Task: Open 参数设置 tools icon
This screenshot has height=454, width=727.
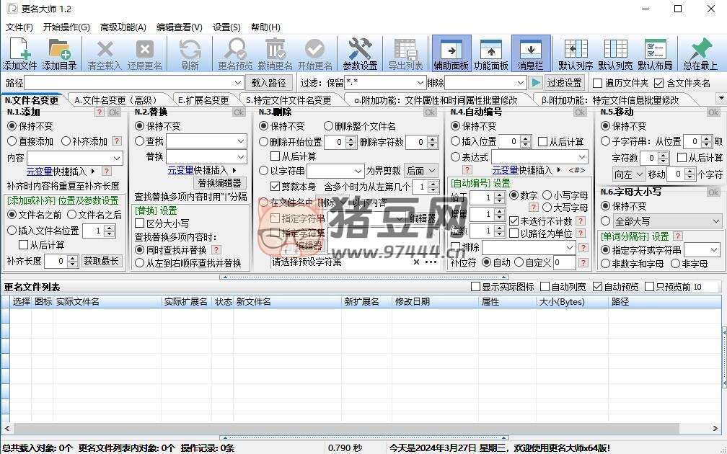Action: coord(359,49)
